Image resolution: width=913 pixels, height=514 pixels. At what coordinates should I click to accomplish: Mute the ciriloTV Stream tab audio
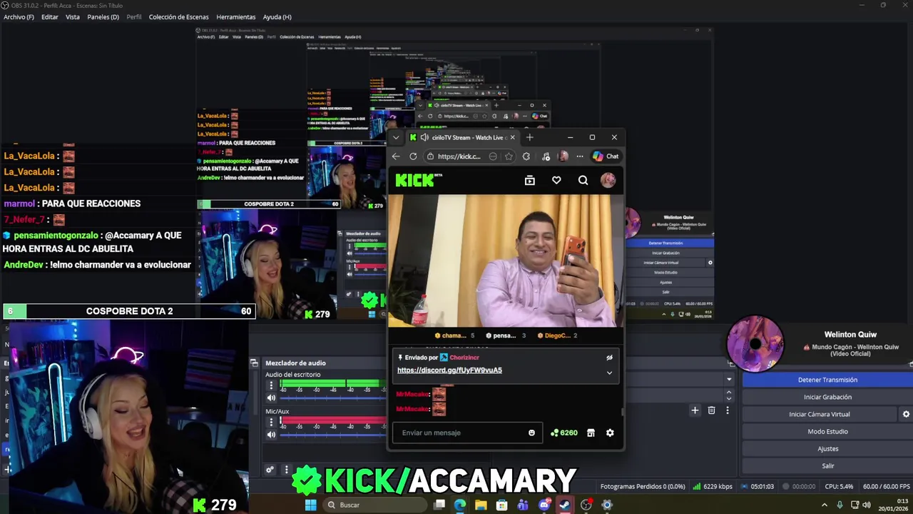click(x=424, y=138)
